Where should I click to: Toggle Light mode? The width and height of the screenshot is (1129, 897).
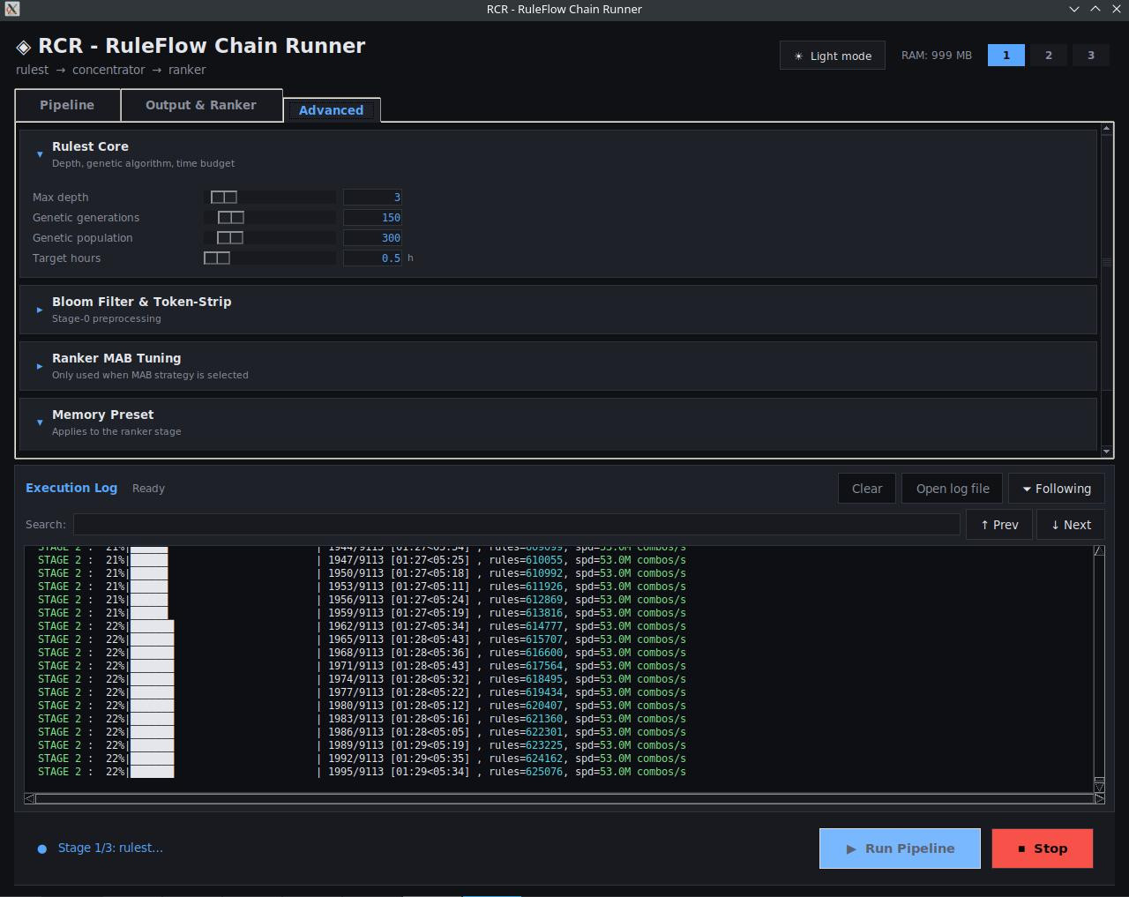[x=833, y=56]
